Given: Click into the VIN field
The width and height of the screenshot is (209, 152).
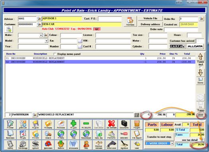Looking at the screenshot, I should point(113,41).
